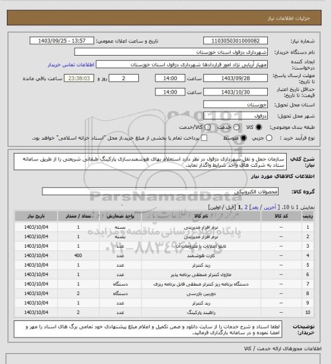Click the request creator name field
This screenshot has width=331, height=364.
coord(182,64)
